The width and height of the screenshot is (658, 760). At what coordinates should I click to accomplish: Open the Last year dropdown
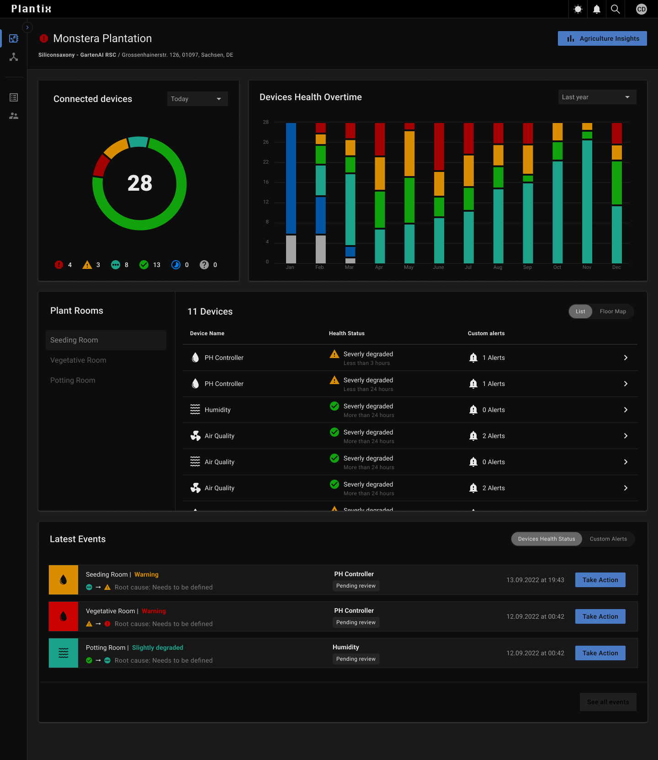(597, 97)
